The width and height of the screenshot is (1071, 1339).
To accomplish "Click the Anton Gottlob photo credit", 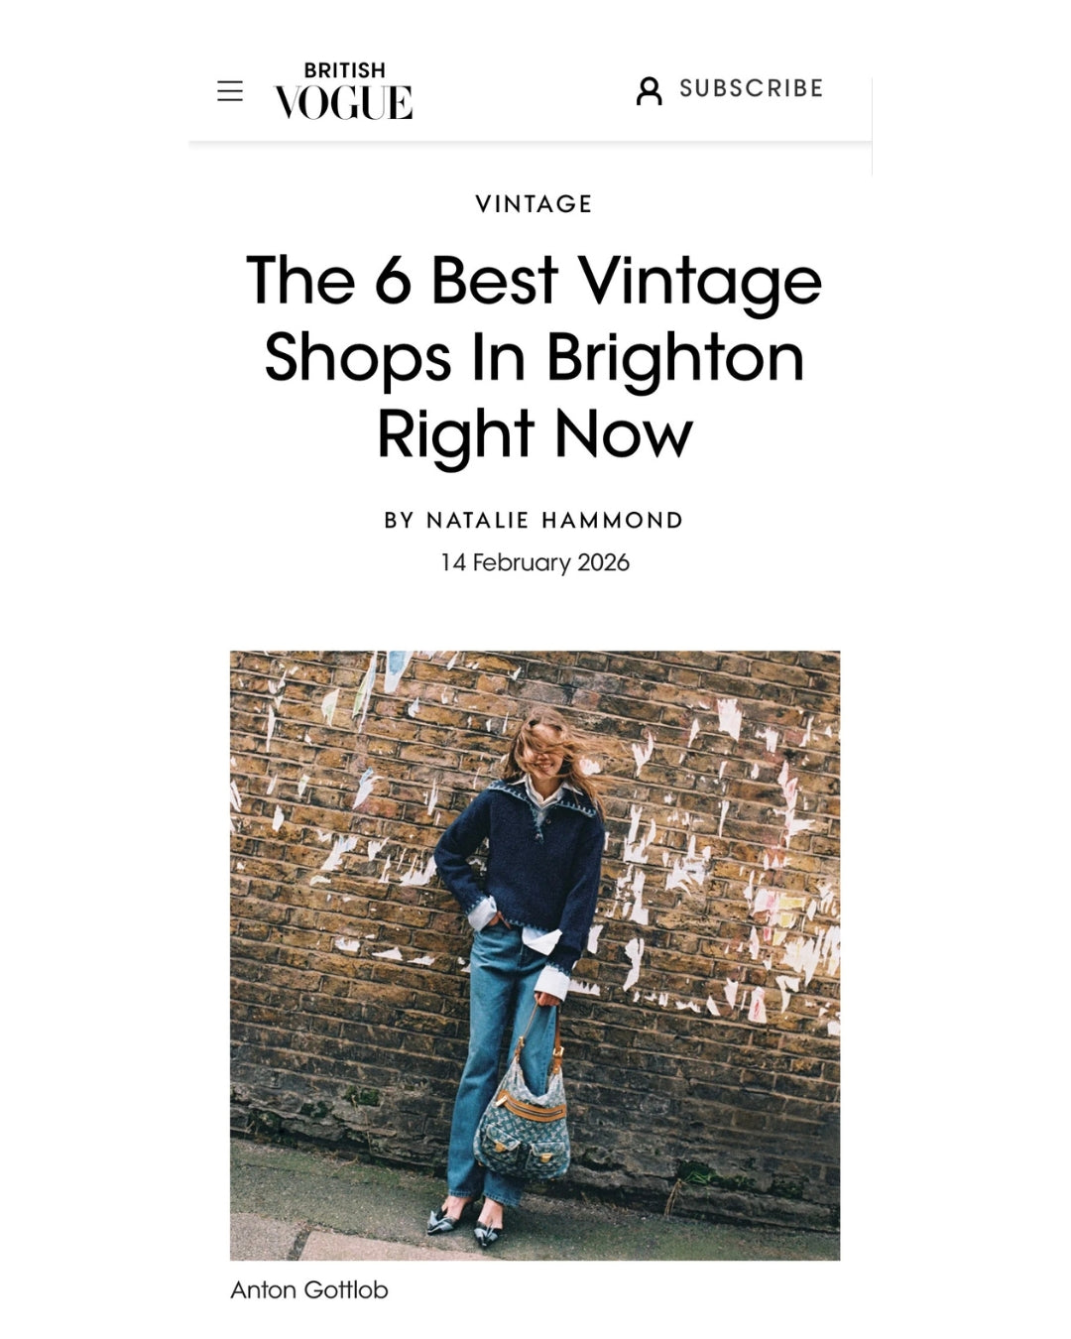I will tap(309, 1289).
